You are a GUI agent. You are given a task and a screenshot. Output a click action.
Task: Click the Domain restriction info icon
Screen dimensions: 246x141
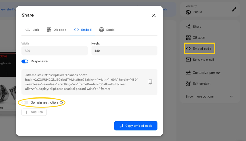[61, 102]
